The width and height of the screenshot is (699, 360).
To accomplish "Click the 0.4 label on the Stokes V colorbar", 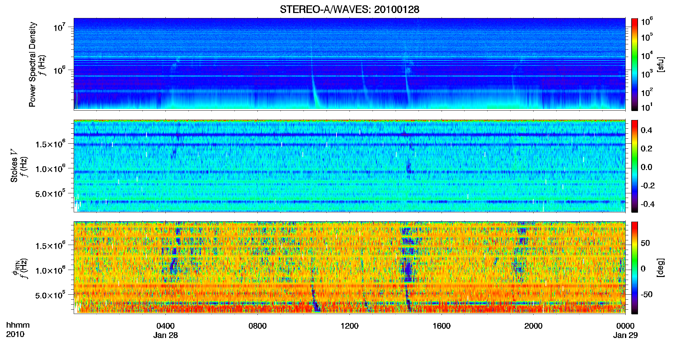I will 646,130.
